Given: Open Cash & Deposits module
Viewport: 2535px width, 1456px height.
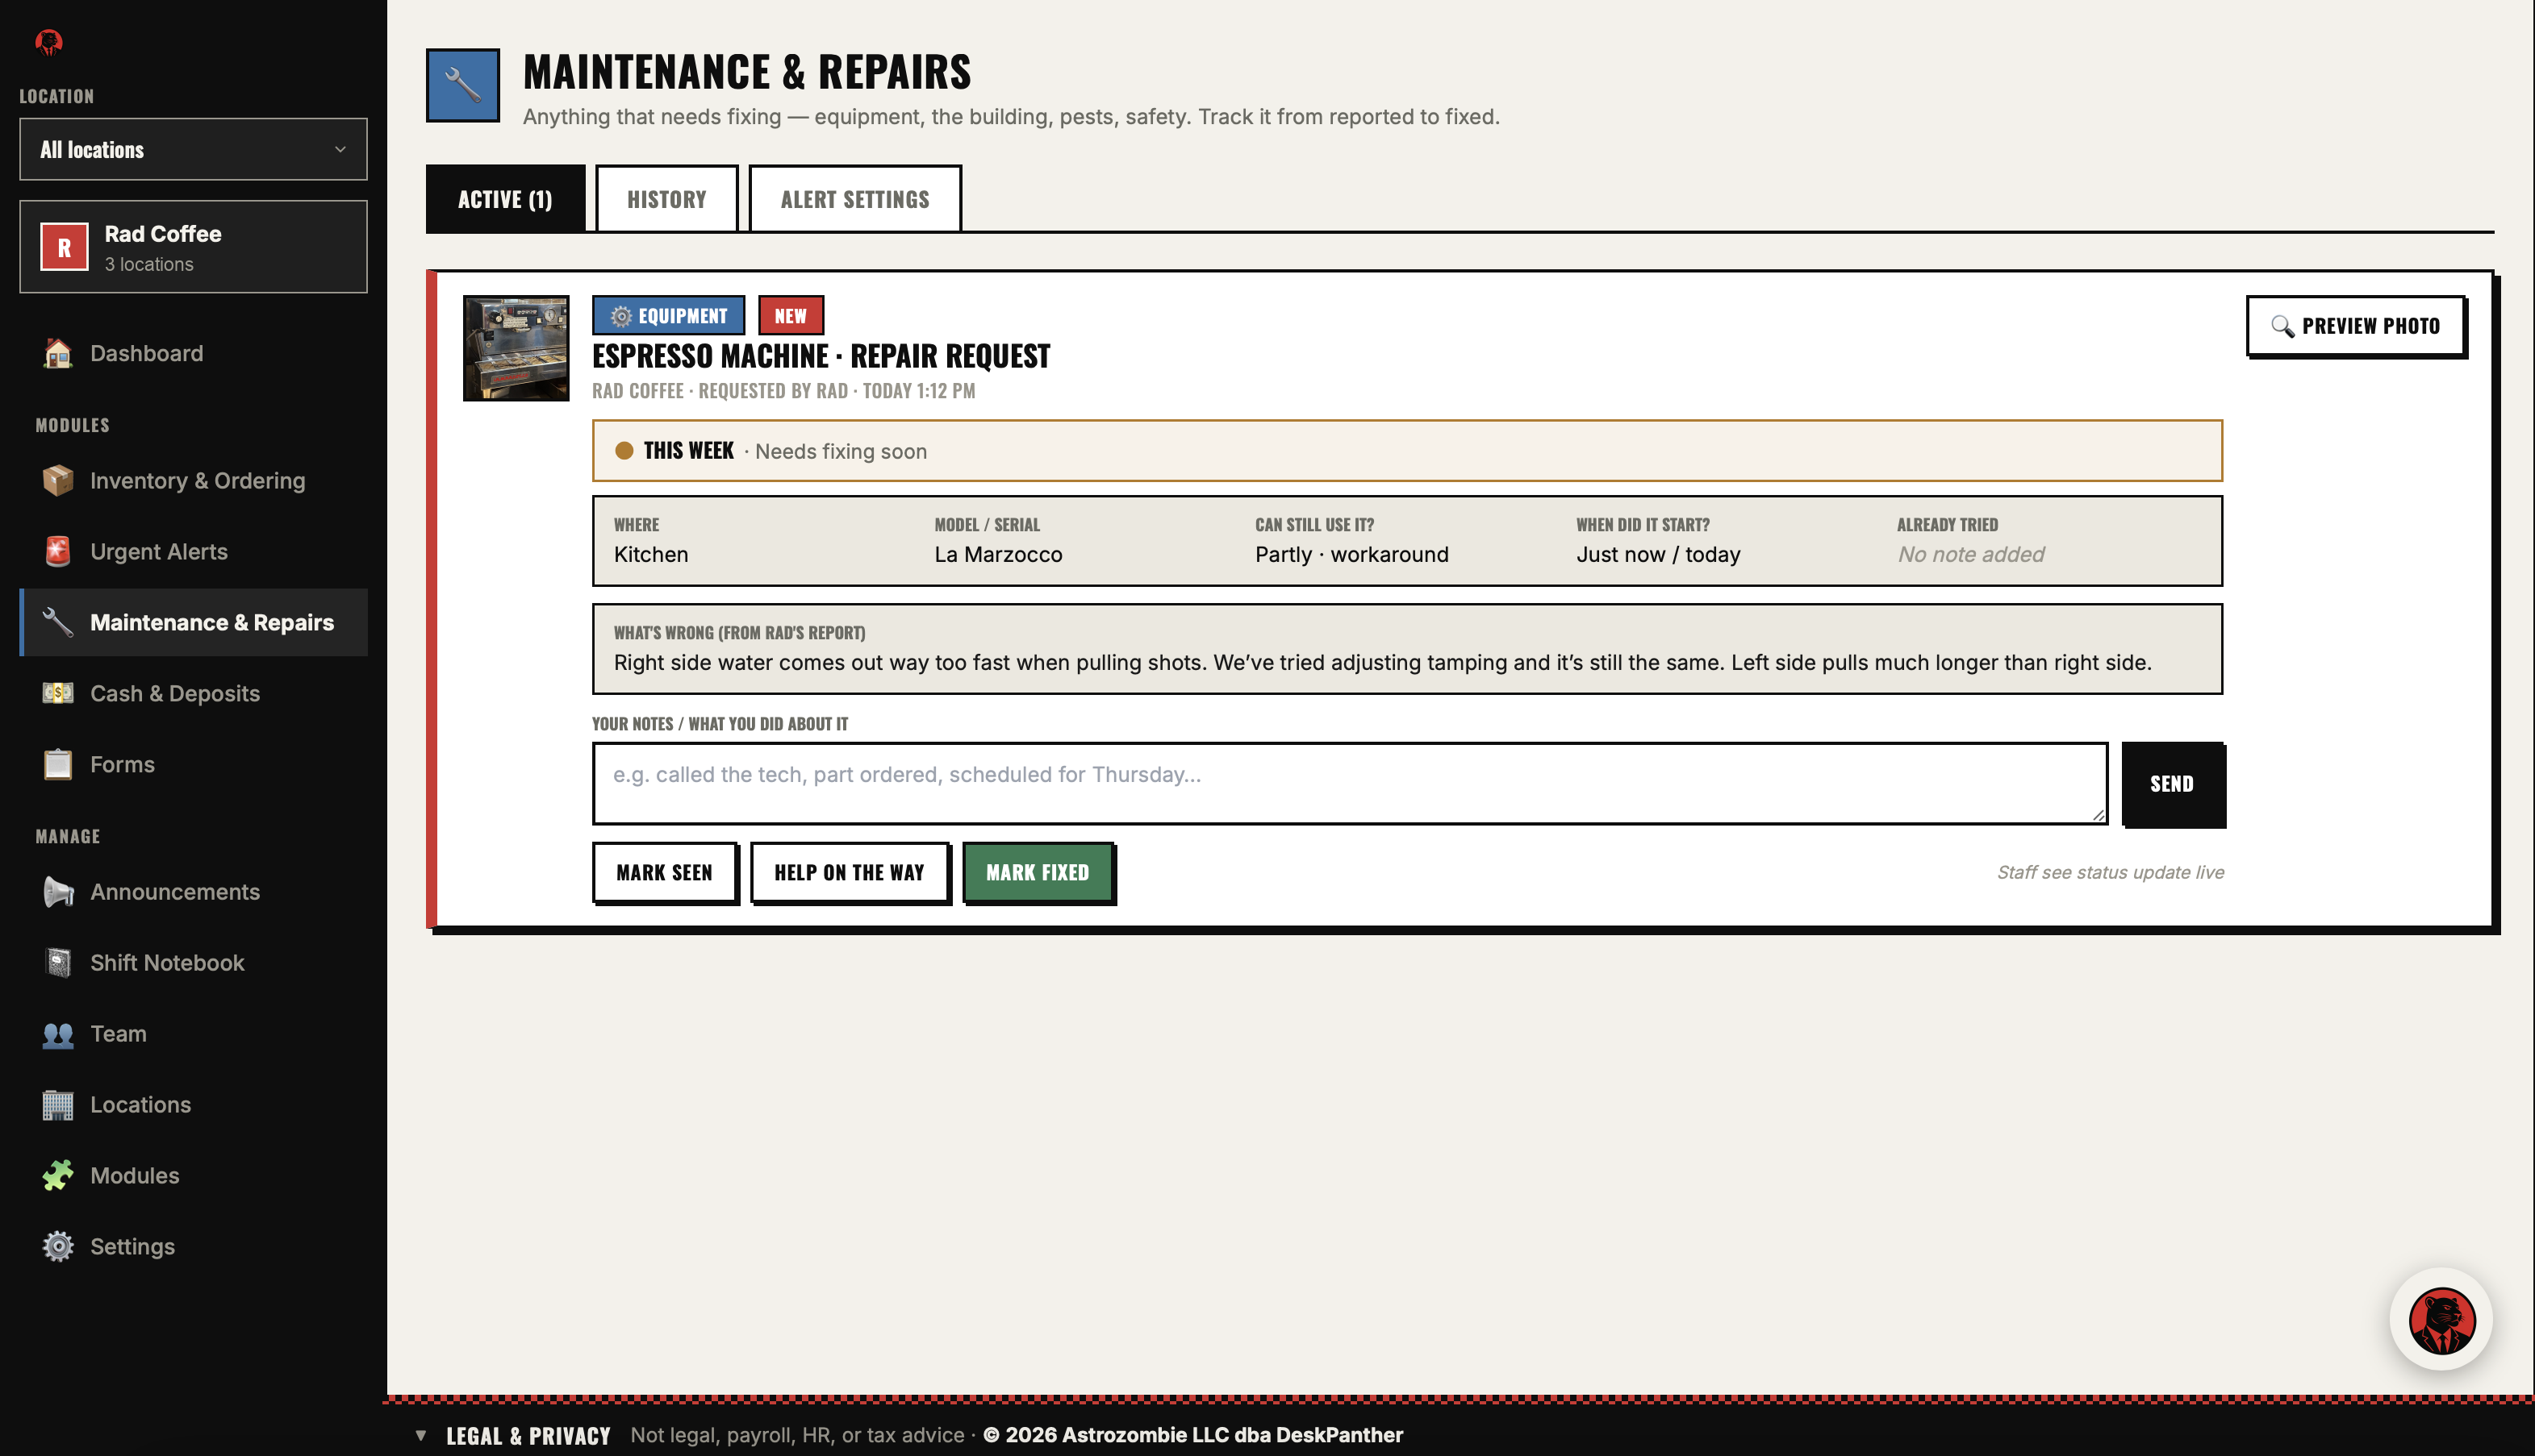Looking at the screenshot, I should pos(193,693).
